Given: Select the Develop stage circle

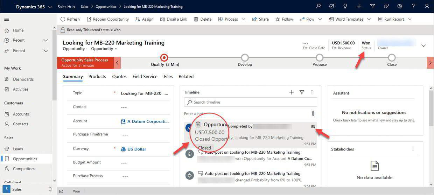Looking at the screenshot, I should pos(245,57).
